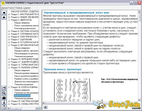
Task: Expand Раздел 11. ЗАДНЯЯ ПОДВЕСКА node
Action: click(x=9, y=62)
